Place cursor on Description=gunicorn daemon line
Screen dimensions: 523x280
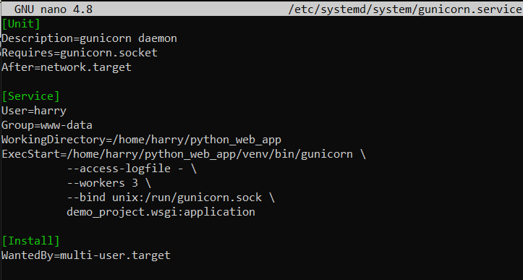pyautogui.click(x=89, y=38)
